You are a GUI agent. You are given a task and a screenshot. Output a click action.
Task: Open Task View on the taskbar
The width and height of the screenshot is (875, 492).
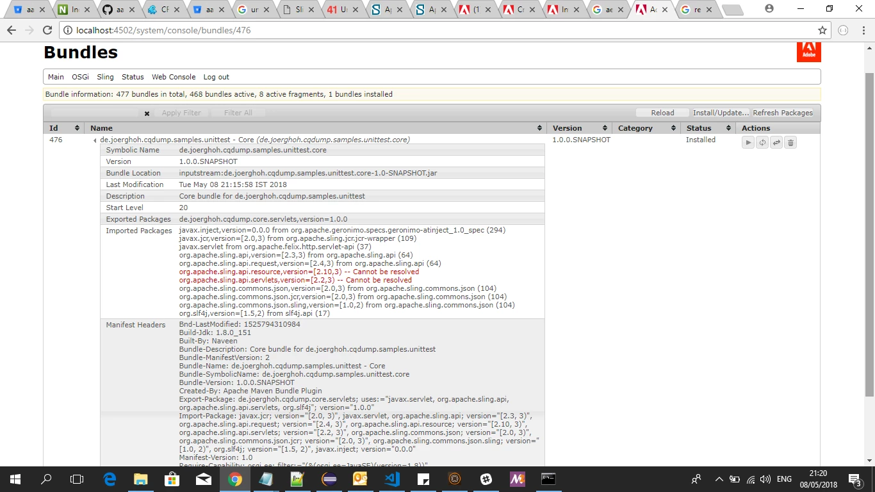point(77,479)
